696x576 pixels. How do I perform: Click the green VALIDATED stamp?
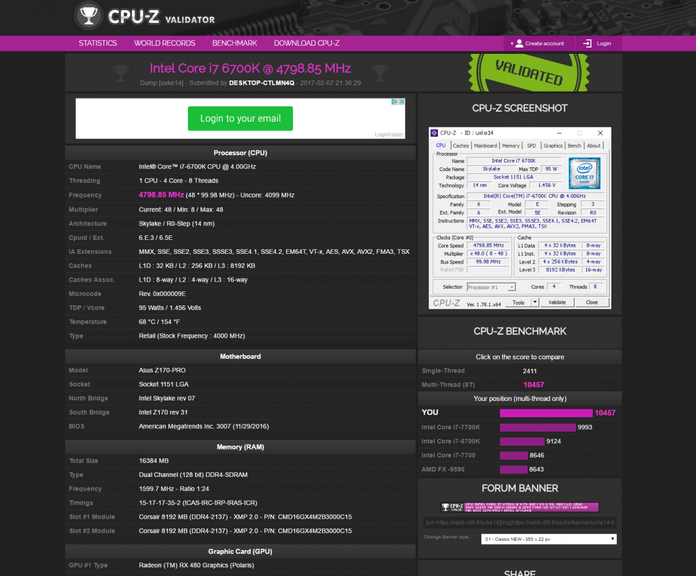[528, 72]
